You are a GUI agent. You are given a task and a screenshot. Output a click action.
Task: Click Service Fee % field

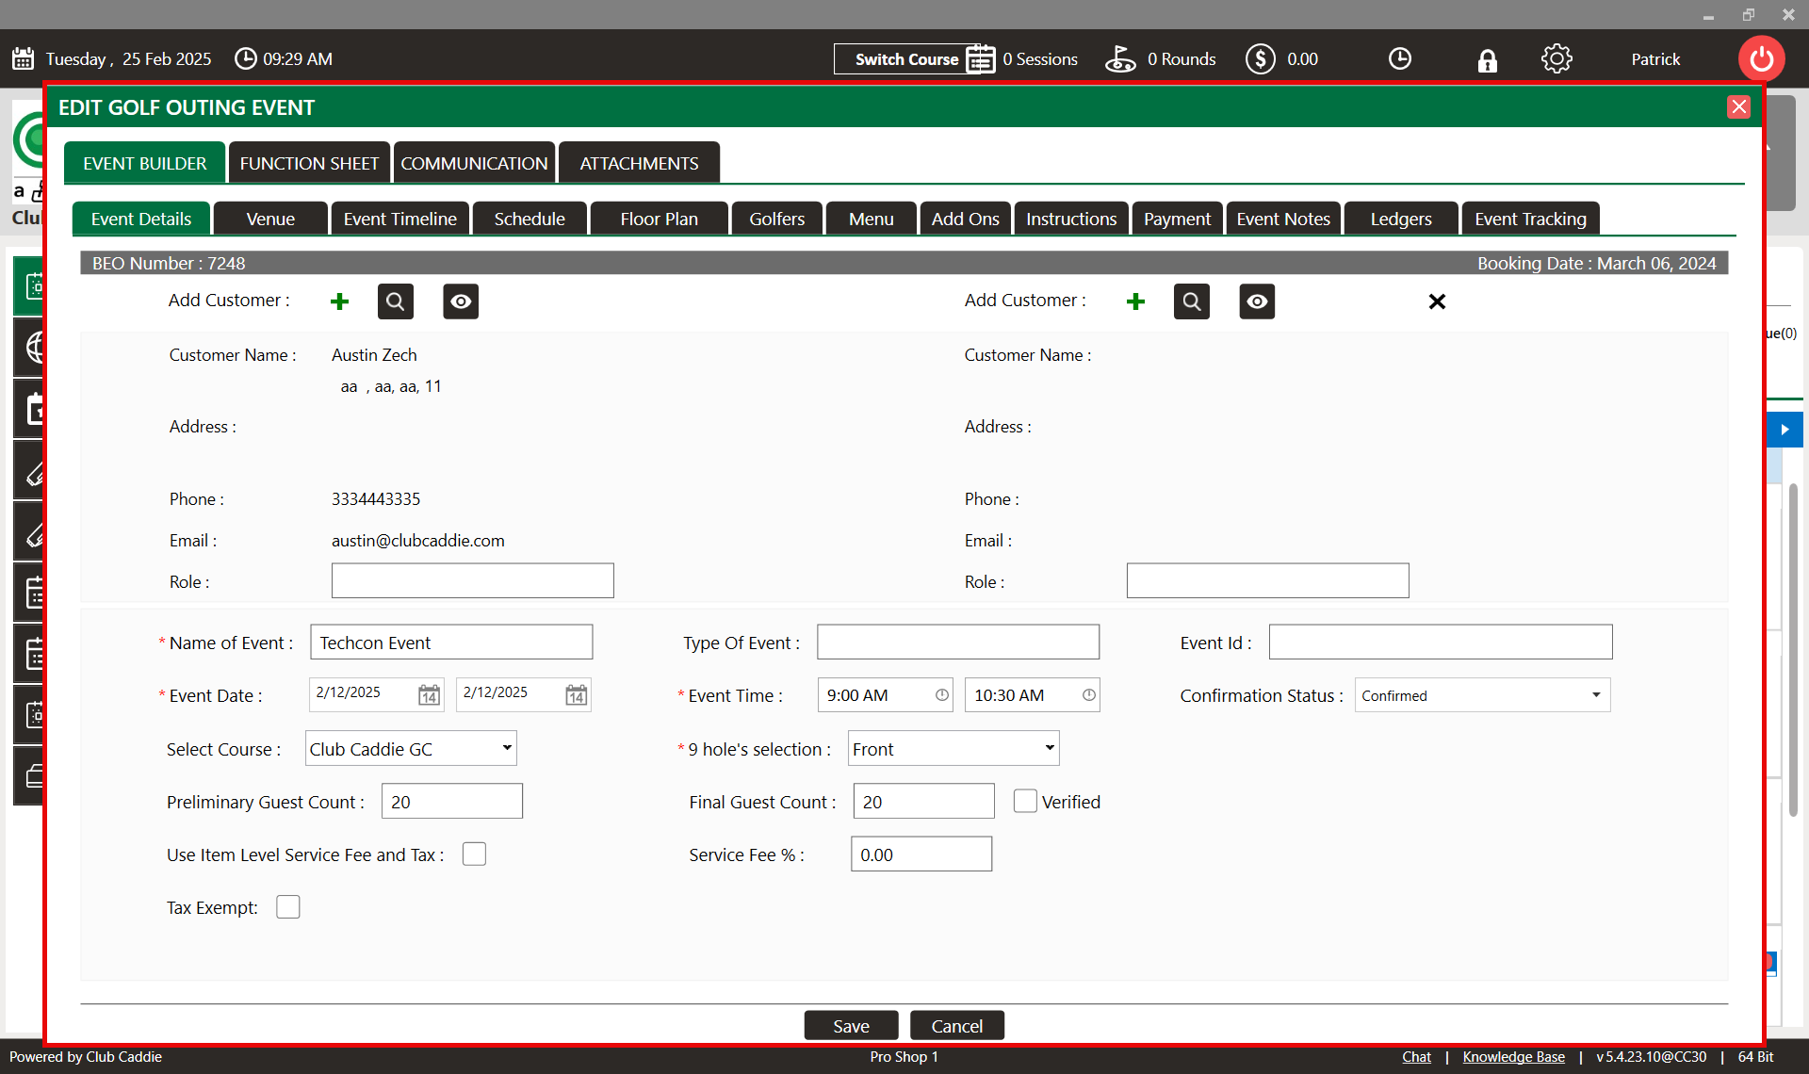click(921, 854)
